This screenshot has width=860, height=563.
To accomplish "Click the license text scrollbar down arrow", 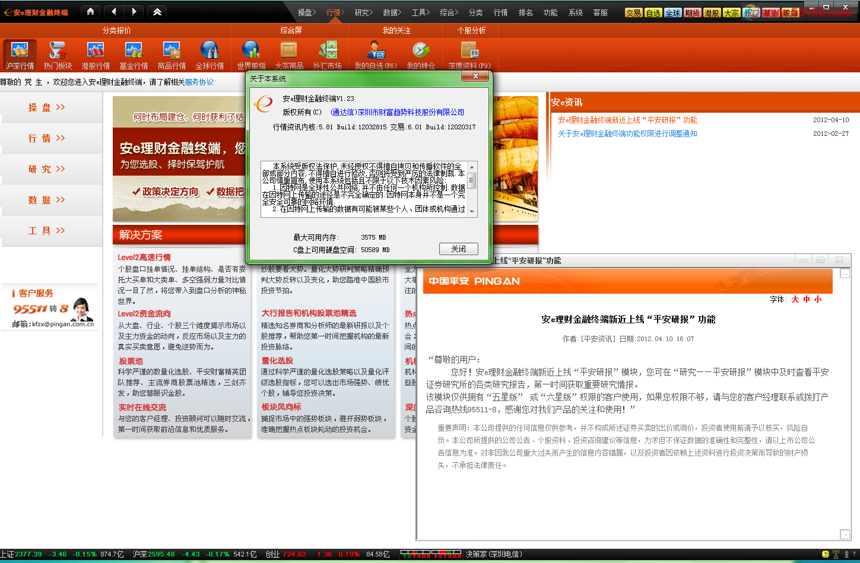I will (472, 212).
